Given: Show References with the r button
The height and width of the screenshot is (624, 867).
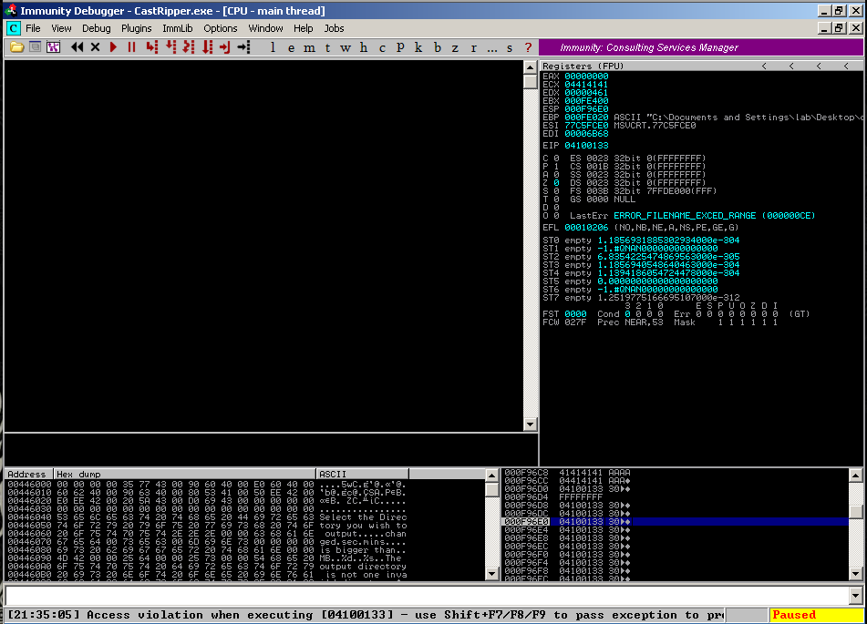Looking at the screenshot, I should point(473,47).
